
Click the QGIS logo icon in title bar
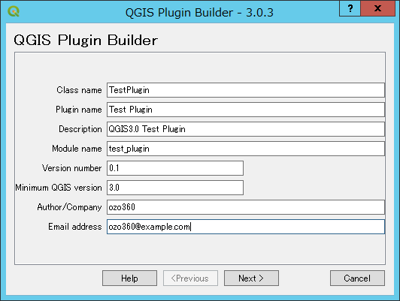coord(14,11)
